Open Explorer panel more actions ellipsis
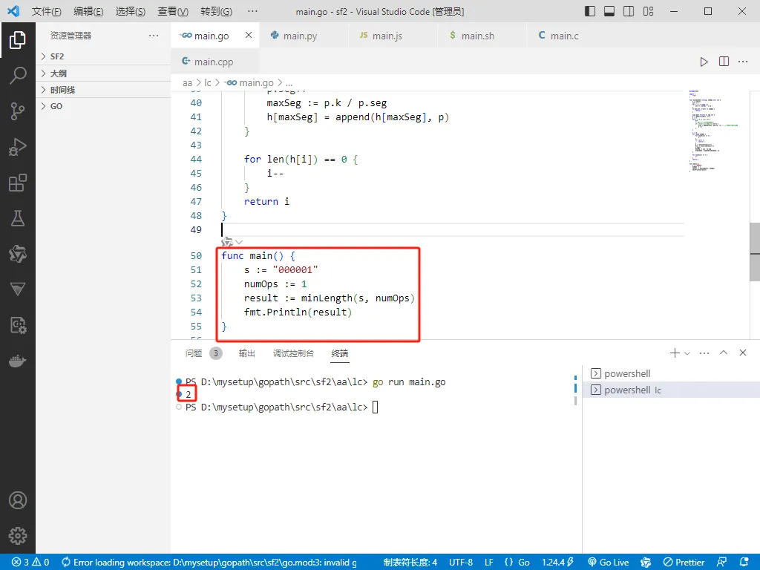Image resolution: width=760 pixels, height=570 pixels. click(154, 36)
